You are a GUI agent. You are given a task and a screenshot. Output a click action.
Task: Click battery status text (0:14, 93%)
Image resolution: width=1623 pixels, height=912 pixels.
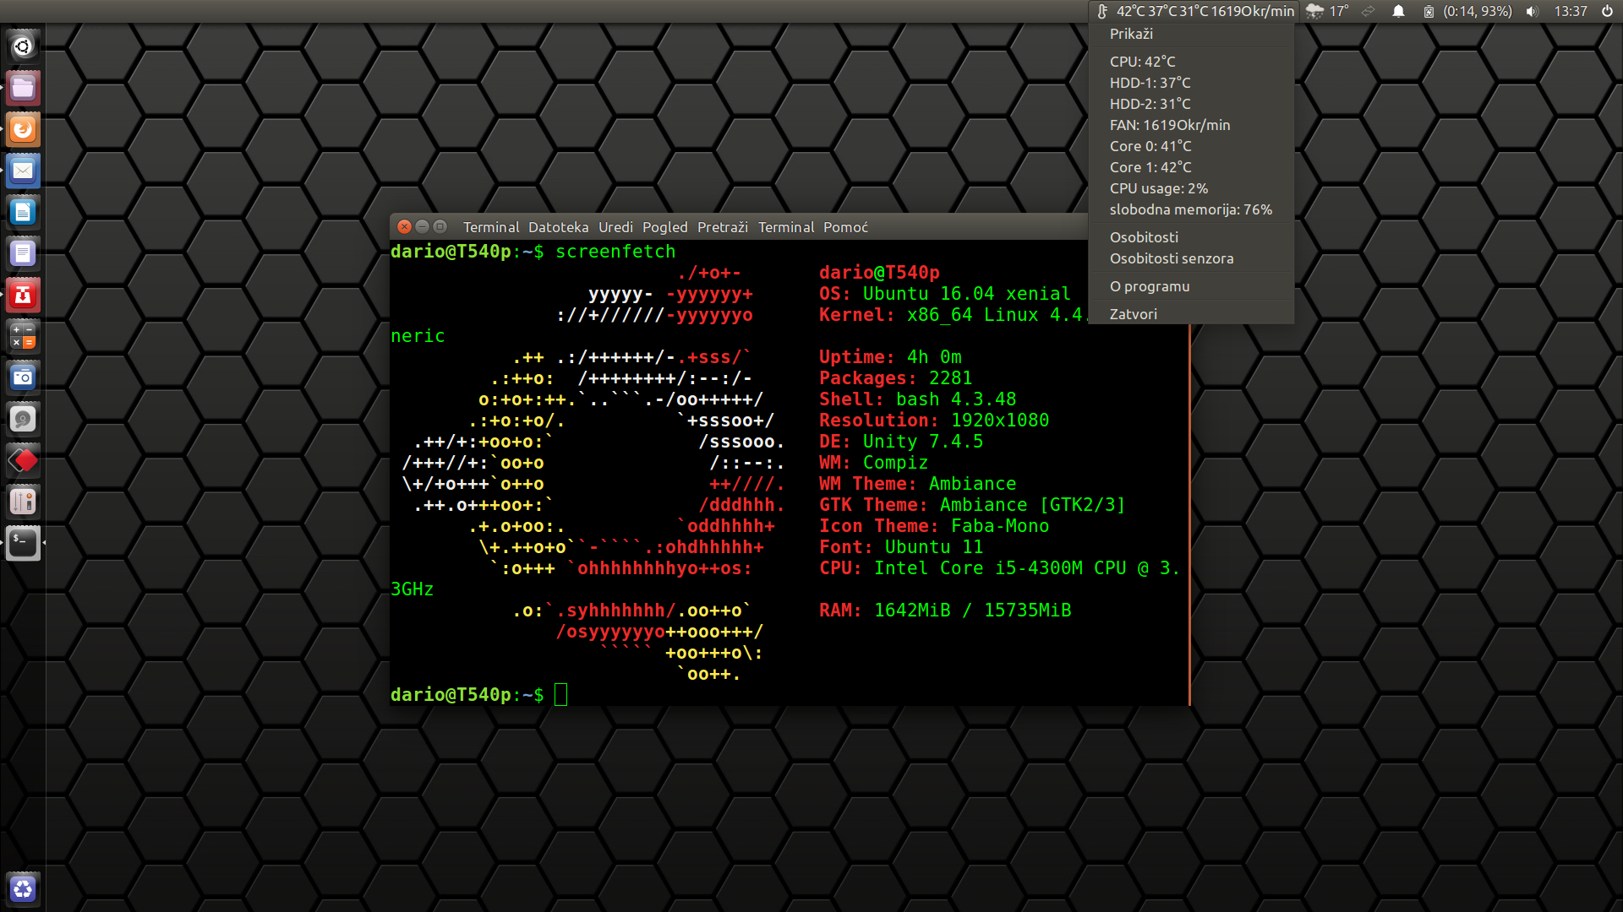click(1477, 11)
